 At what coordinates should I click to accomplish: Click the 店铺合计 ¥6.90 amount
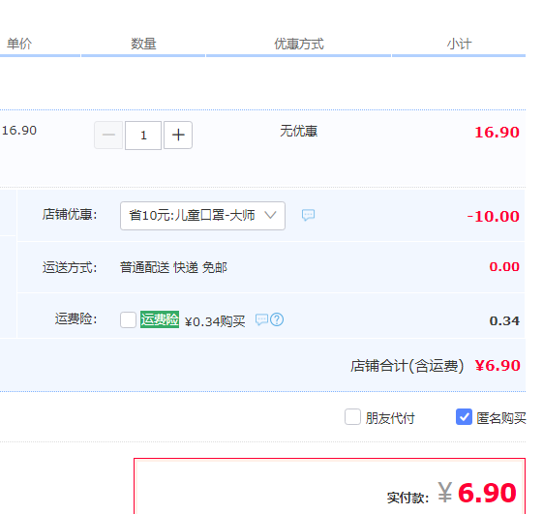coord(498,366)
